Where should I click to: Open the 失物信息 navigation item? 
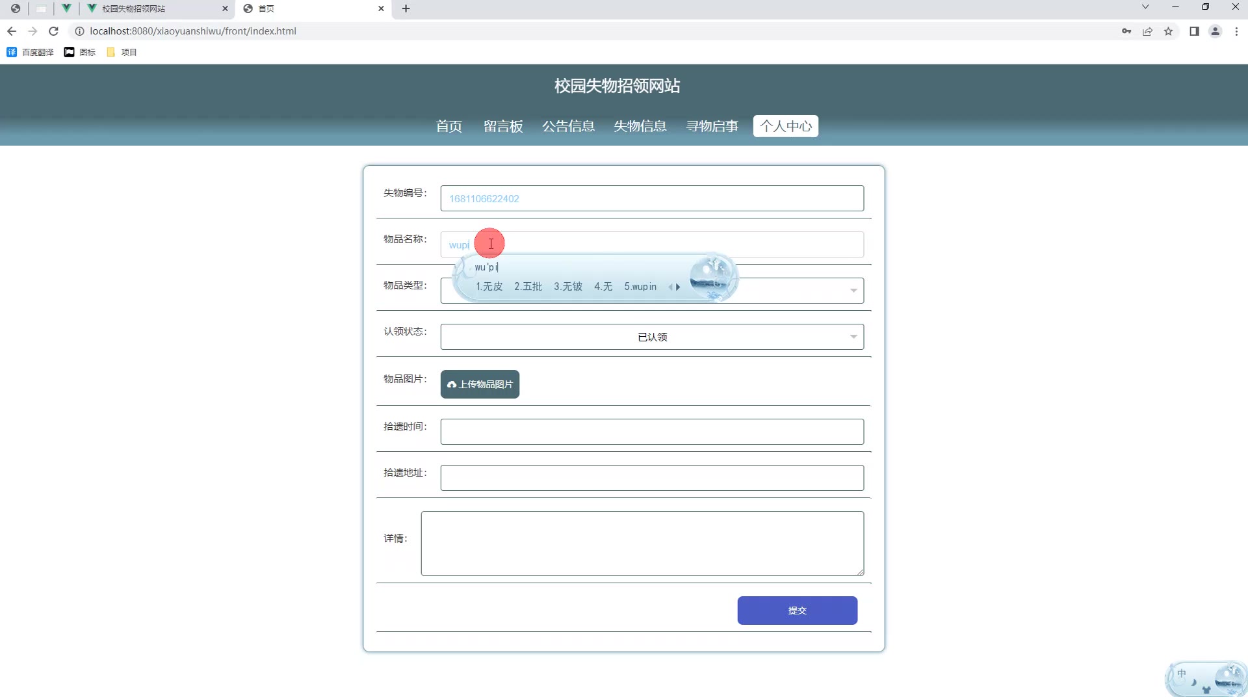(x=640, y=126)
